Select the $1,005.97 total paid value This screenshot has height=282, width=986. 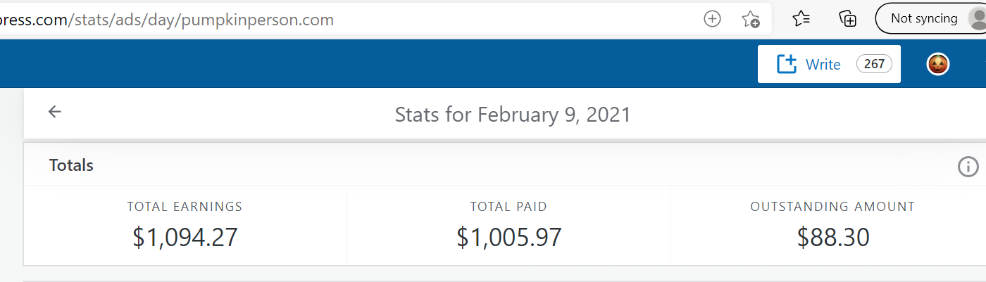pyautogui.click(x=508, y=238)
